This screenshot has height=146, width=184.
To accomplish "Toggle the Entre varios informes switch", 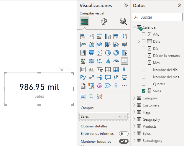I will [124, 134].
